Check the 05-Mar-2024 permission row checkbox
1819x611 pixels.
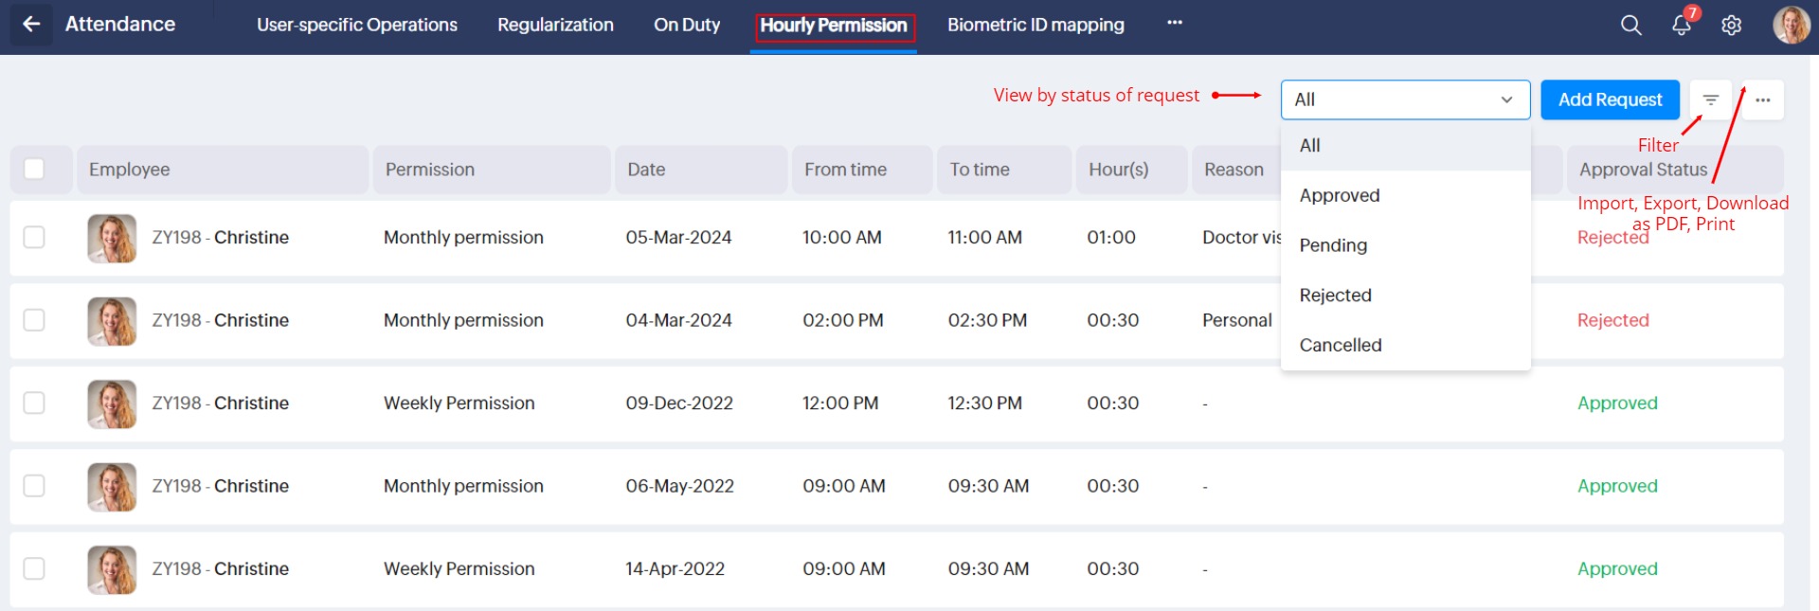pyautogui.click(x=34, y=237)
